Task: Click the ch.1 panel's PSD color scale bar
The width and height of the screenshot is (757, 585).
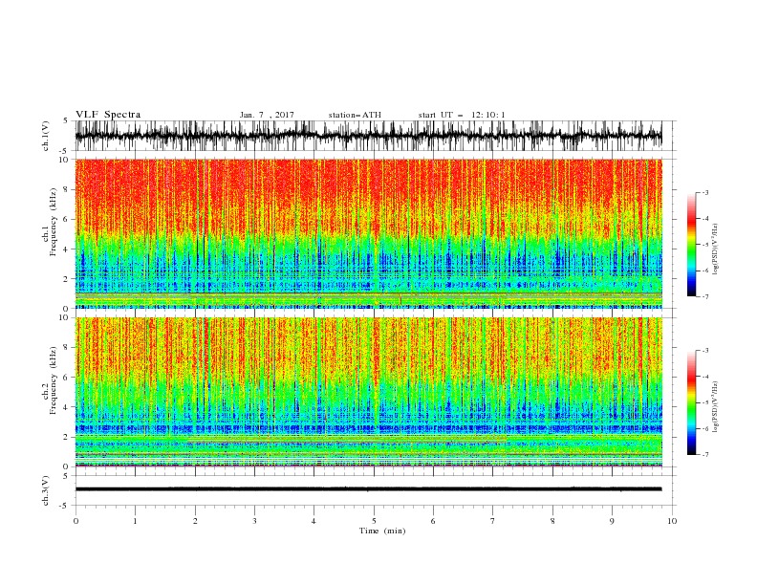Action: (x=691, y=245)
